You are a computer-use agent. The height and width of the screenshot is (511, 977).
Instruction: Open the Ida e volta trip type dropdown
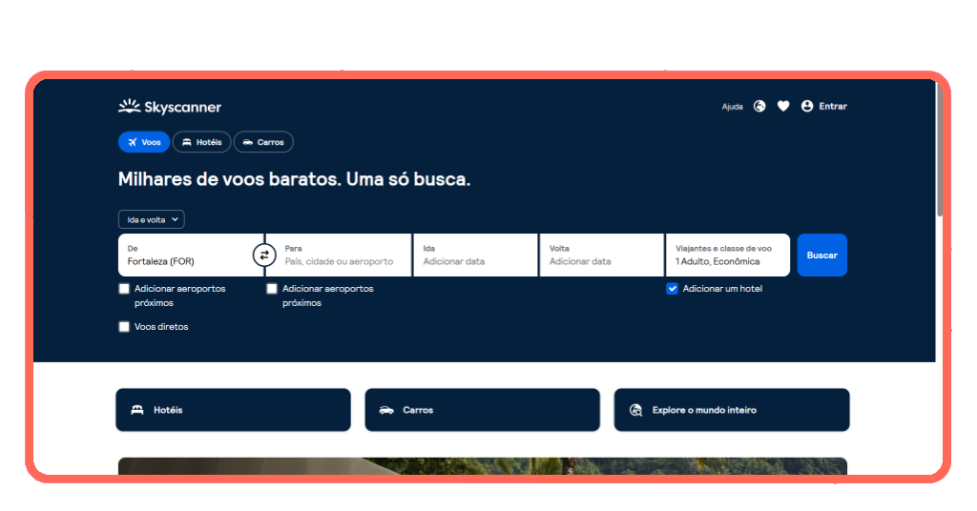pyautogui.click(x=152, y=219)
